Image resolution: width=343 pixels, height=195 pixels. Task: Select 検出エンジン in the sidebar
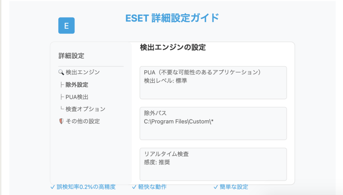[x=83, y=72]
